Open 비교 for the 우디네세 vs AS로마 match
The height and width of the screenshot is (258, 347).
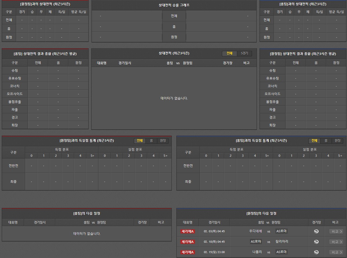pyautogui.click(x=336, y=231)
